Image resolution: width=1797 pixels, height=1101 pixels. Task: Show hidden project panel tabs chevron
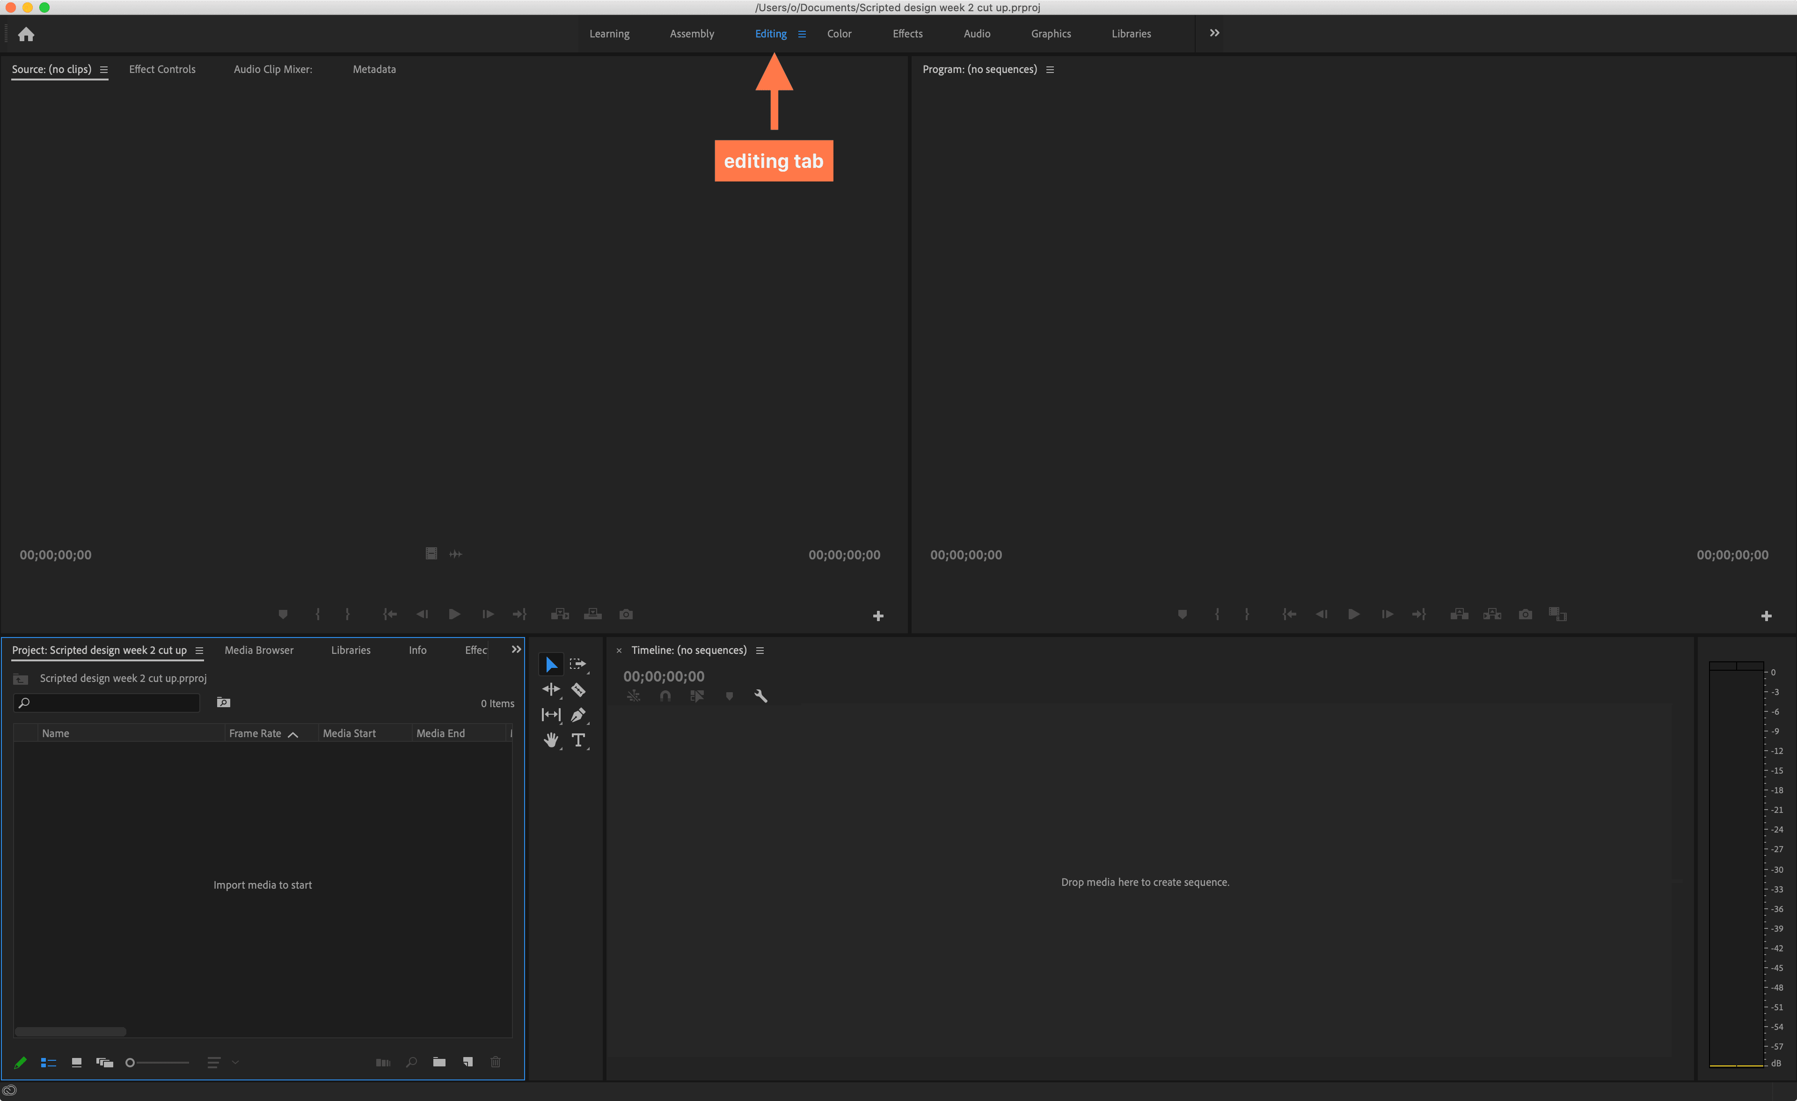pos(516,650)
